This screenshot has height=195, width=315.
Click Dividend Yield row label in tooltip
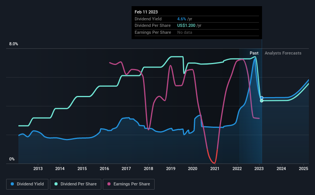pos(148,19)
